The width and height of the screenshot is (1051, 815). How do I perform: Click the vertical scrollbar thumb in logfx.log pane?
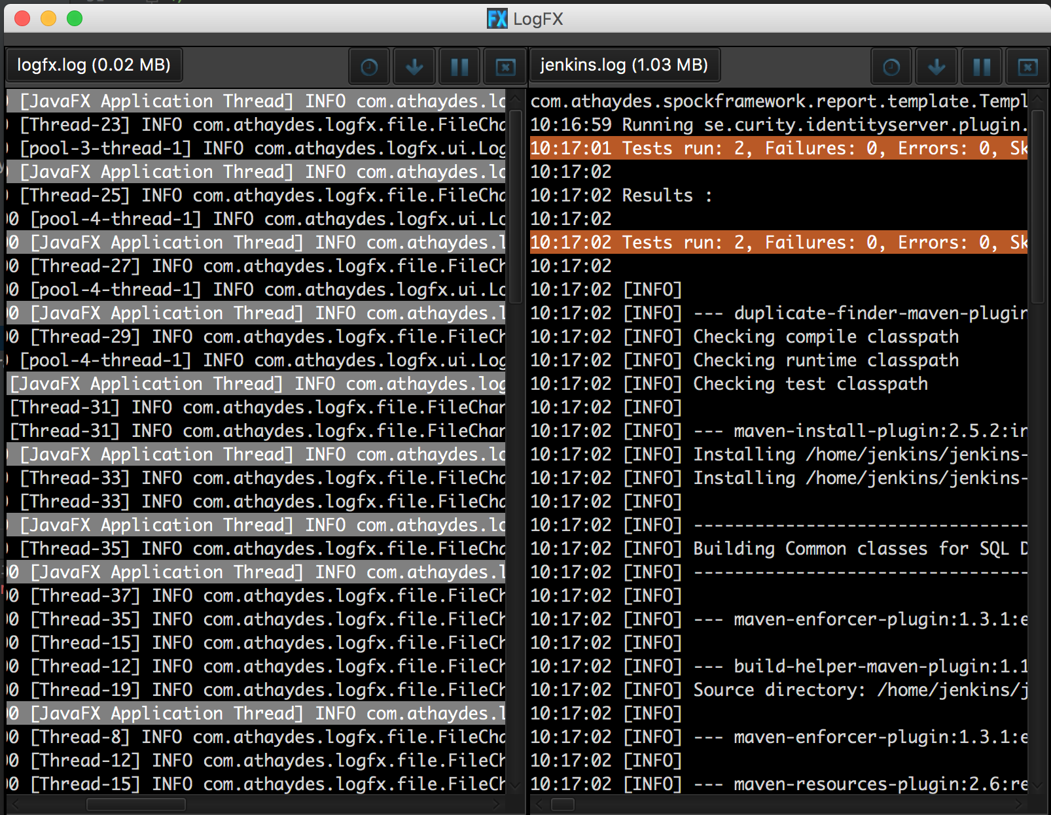click(x=516, y=206)
